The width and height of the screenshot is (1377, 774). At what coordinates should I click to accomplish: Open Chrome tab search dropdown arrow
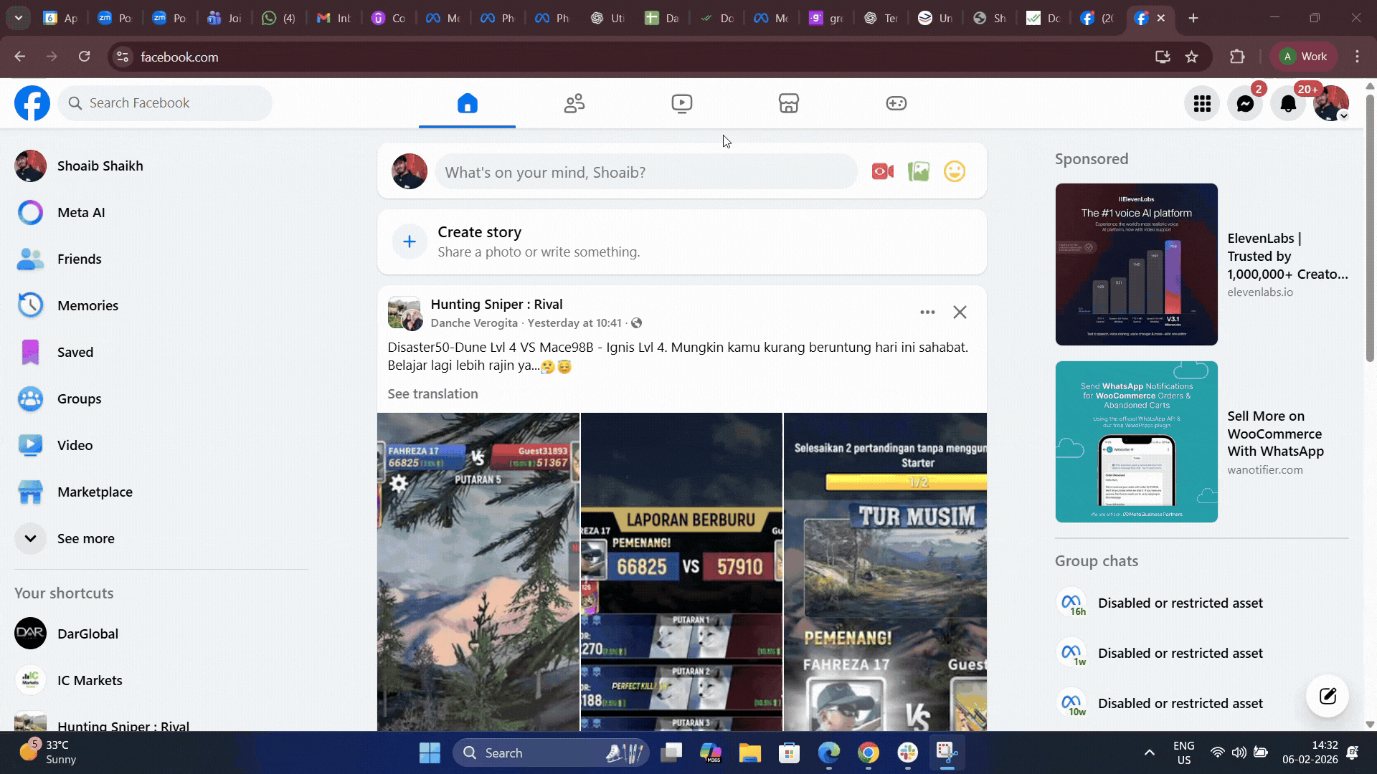(x=18, y=18)
